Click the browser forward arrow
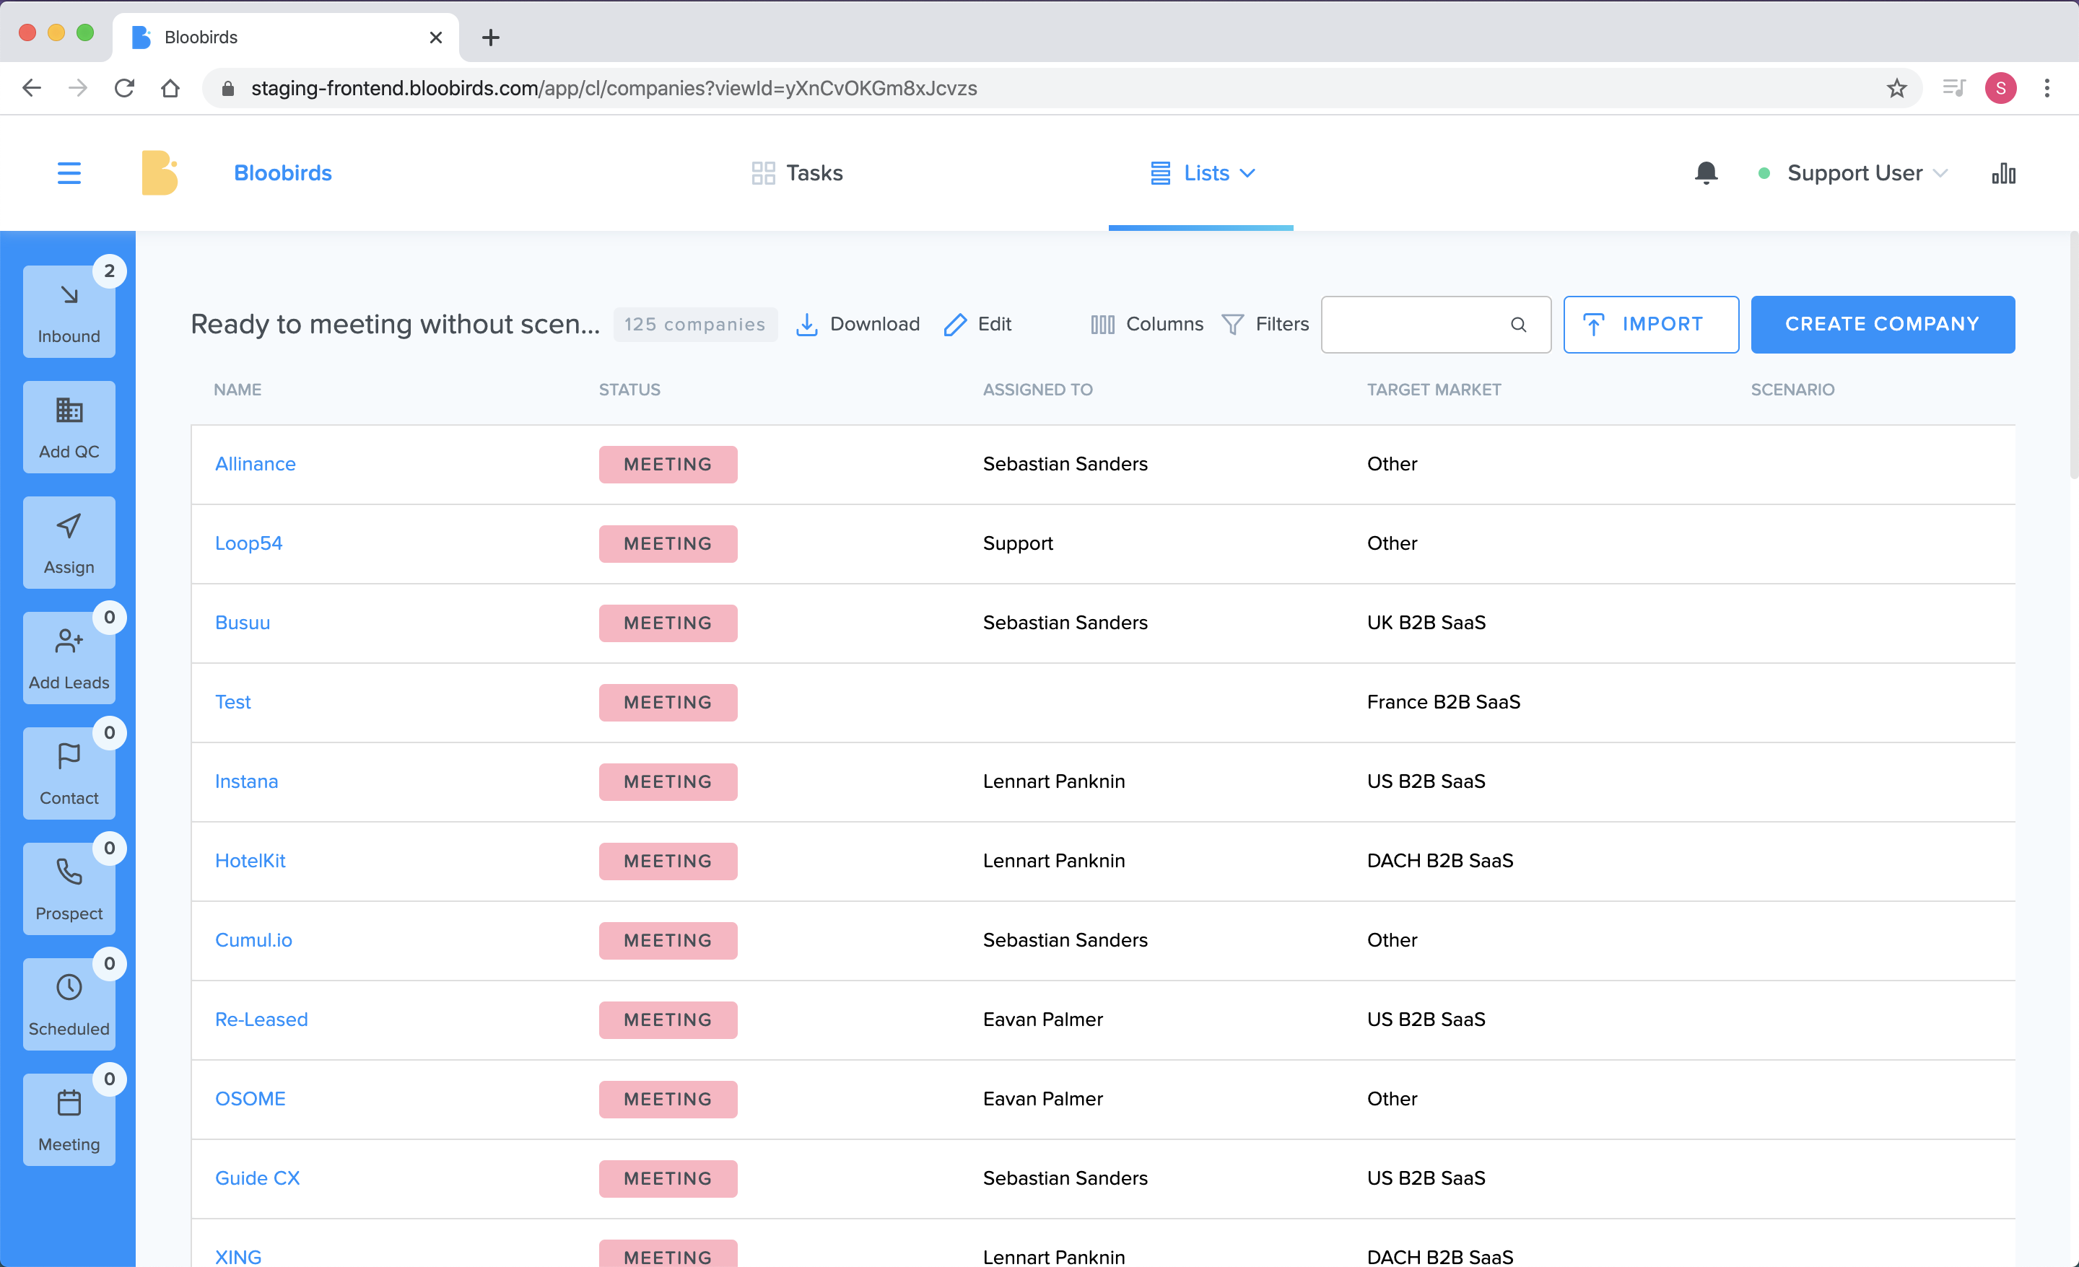Viewport: 2079px width, 1267px height. click(x=78, y=88)
